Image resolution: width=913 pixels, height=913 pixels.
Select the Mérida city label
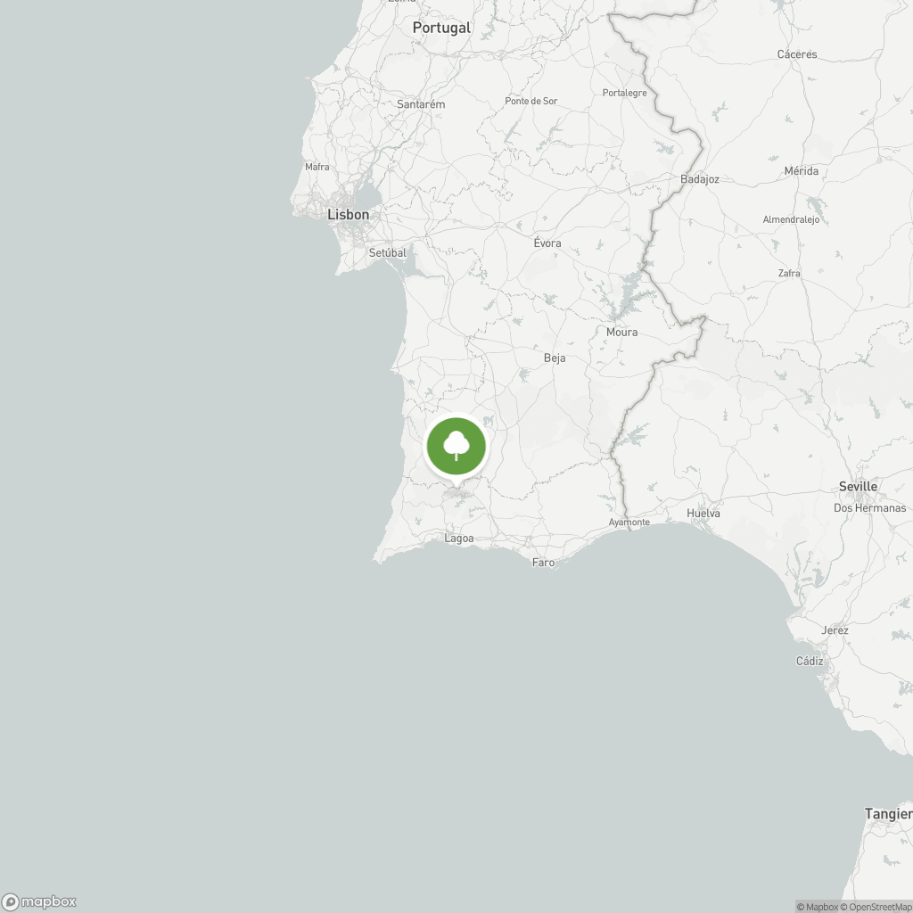click(802, 171)
